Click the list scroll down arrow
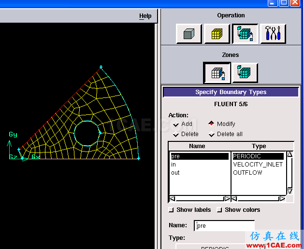304x249 pixels. coord(290,191)
